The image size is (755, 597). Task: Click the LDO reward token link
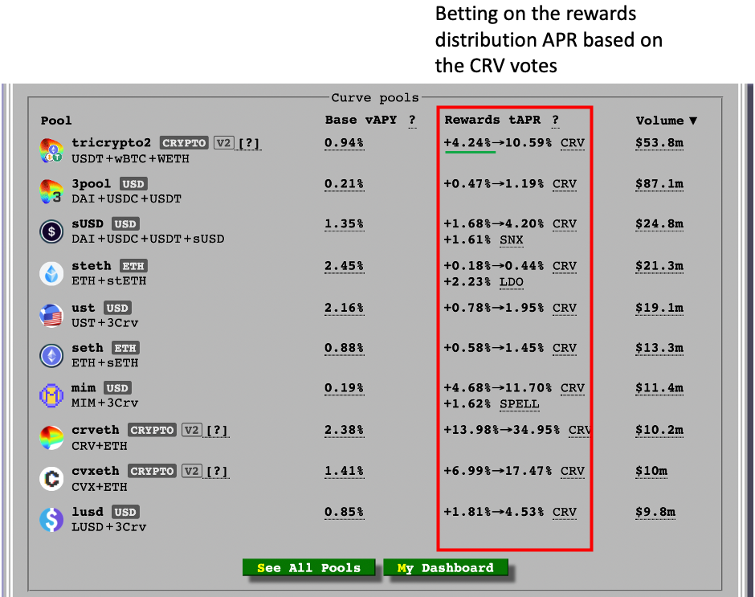pyautogui.click(x=512, y=282)
